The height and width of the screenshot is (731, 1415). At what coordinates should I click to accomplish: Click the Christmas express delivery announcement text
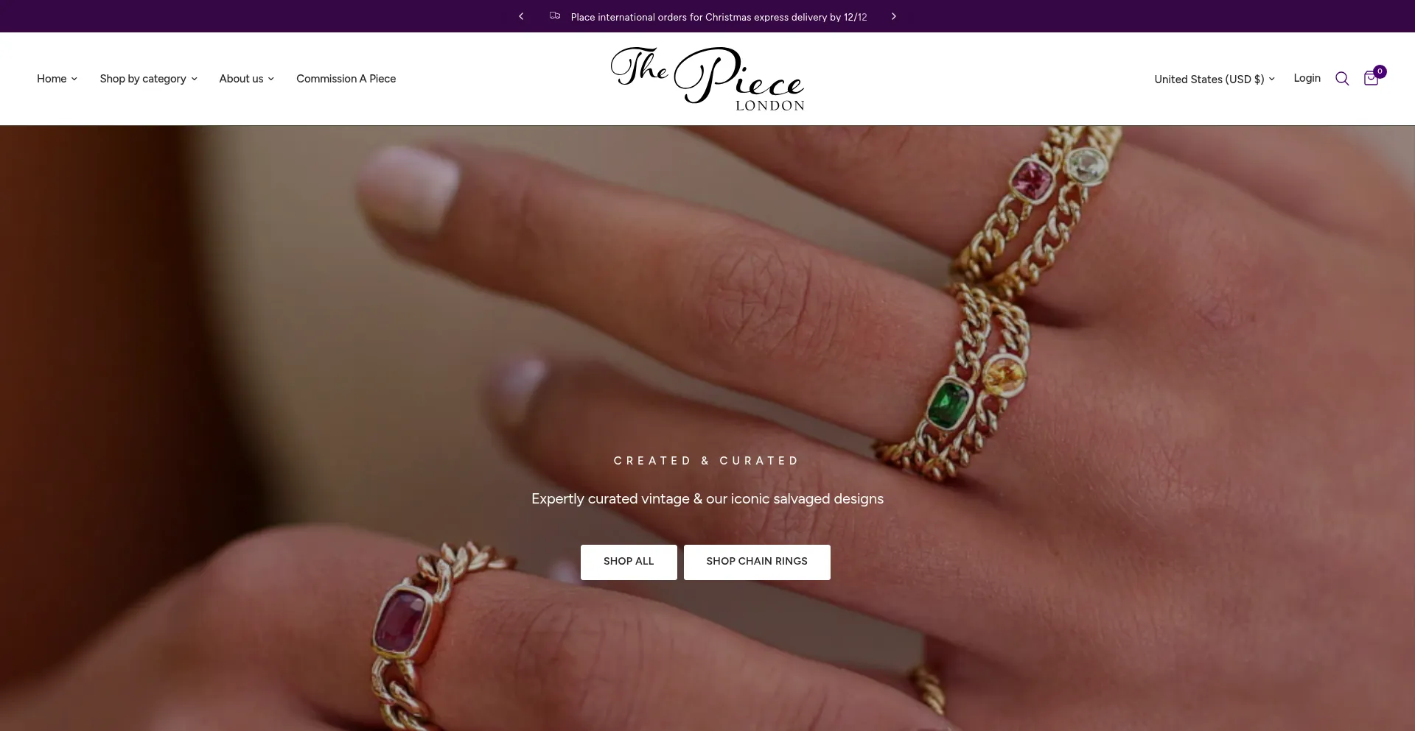(x=719, y=17)
